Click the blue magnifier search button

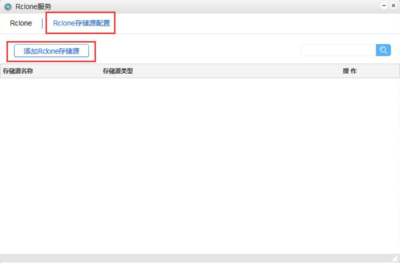(383, 50)
